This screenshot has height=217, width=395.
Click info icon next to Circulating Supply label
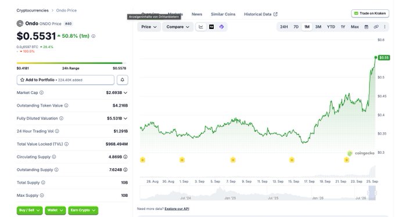click(54, 157)
